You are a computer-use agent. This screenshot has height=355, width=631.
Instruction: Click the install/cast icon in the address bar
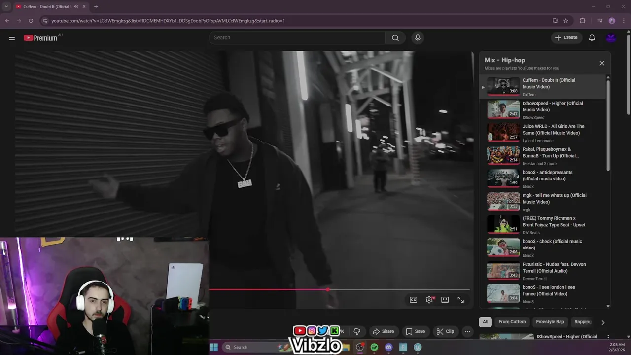click(555, 21)
